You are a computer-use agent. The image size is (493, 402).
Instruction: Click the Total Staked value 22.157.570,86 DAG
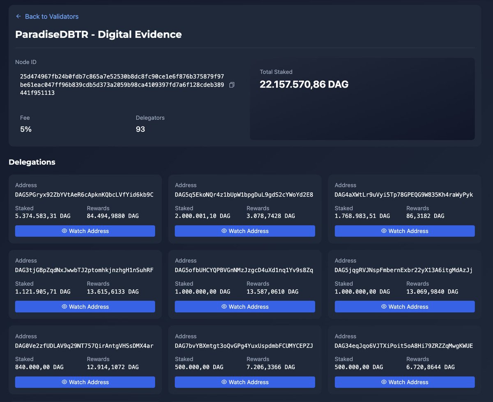point(304,85)
